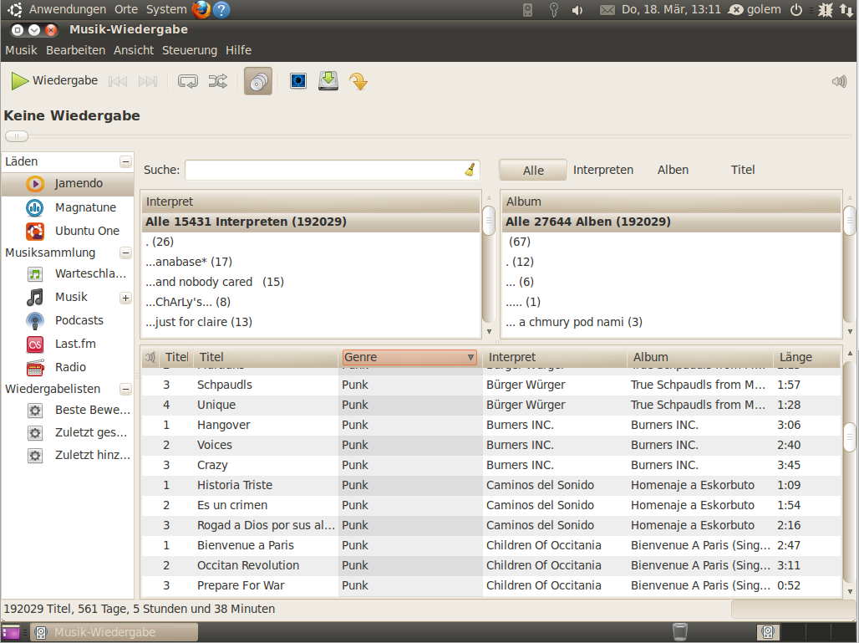Collapse the Musiksammlung section
859x643 pixels.
[x=125, y=253]
